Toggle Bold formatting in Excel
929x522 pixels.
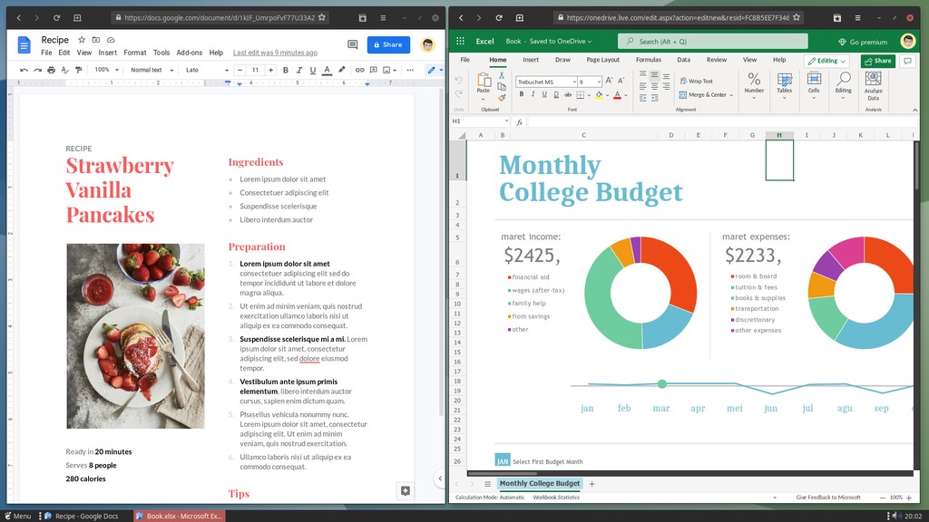521,94
